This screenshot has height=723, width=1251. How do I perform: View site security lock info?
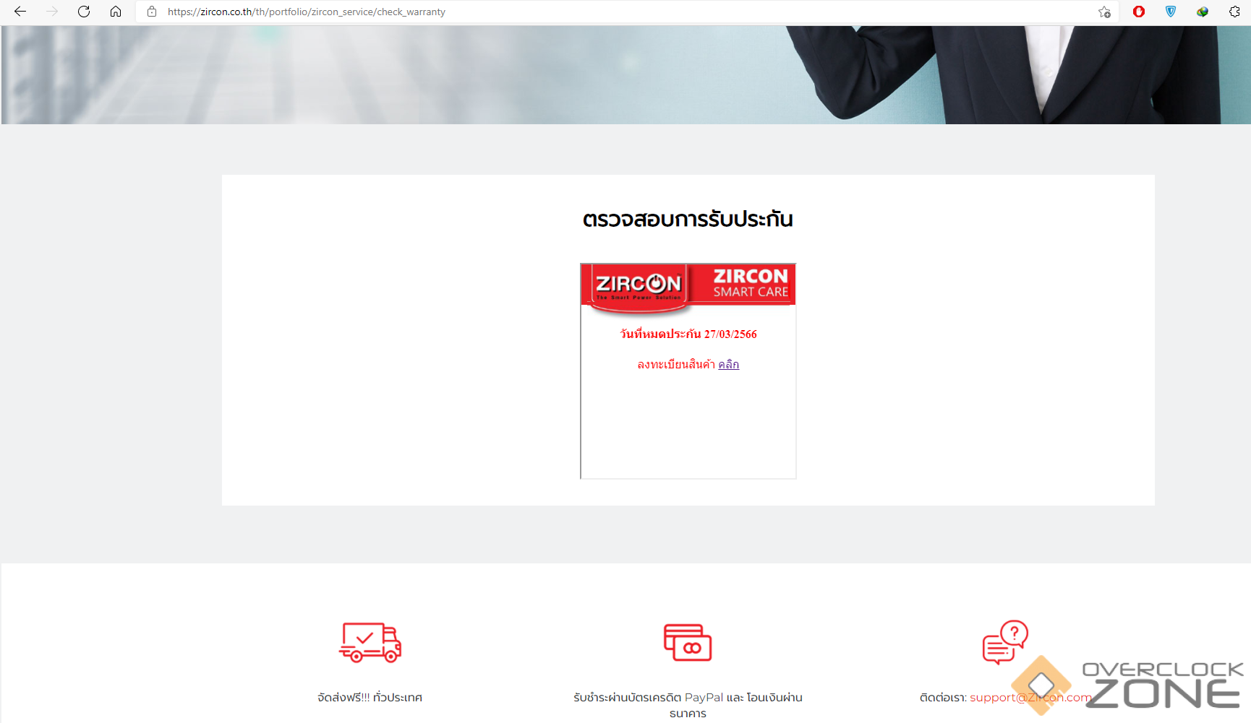(x=152, y=12)
